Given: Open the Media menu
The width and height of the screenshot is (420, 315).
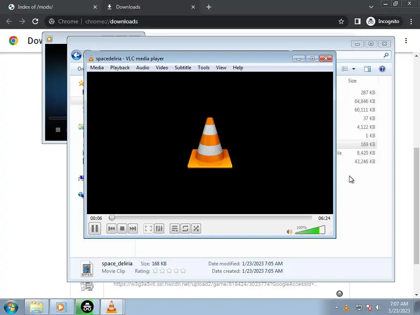Looking at the screenshot, I should click(x=97, y=68).
